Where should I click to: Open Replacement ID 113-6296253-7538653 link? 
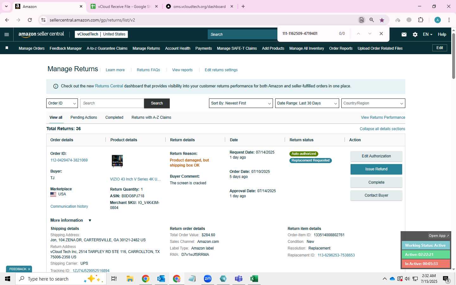(336, 255)
